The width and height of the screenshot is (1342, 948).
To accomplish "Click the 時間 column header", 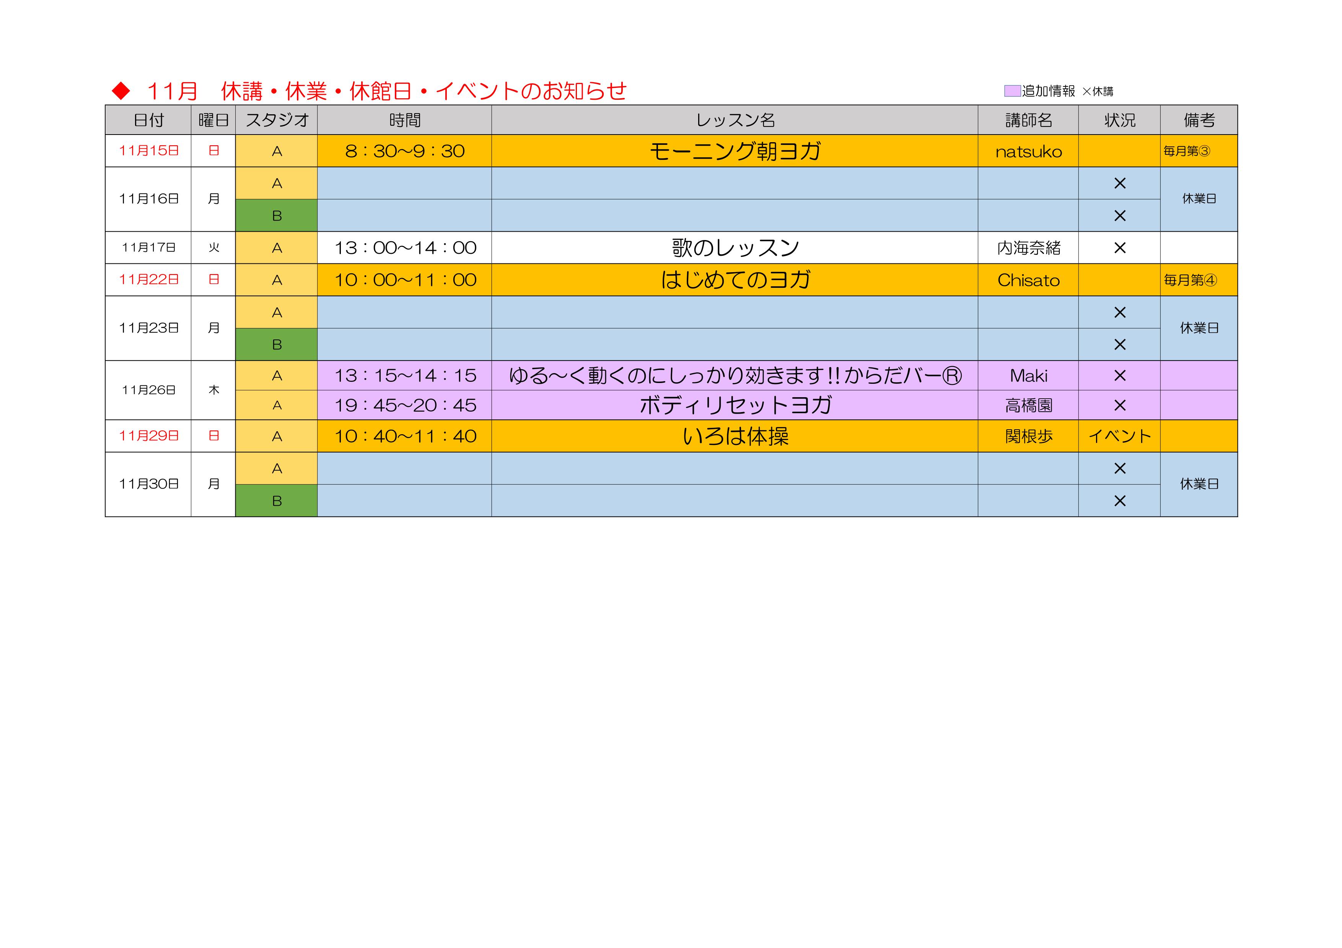I will 404,120.
